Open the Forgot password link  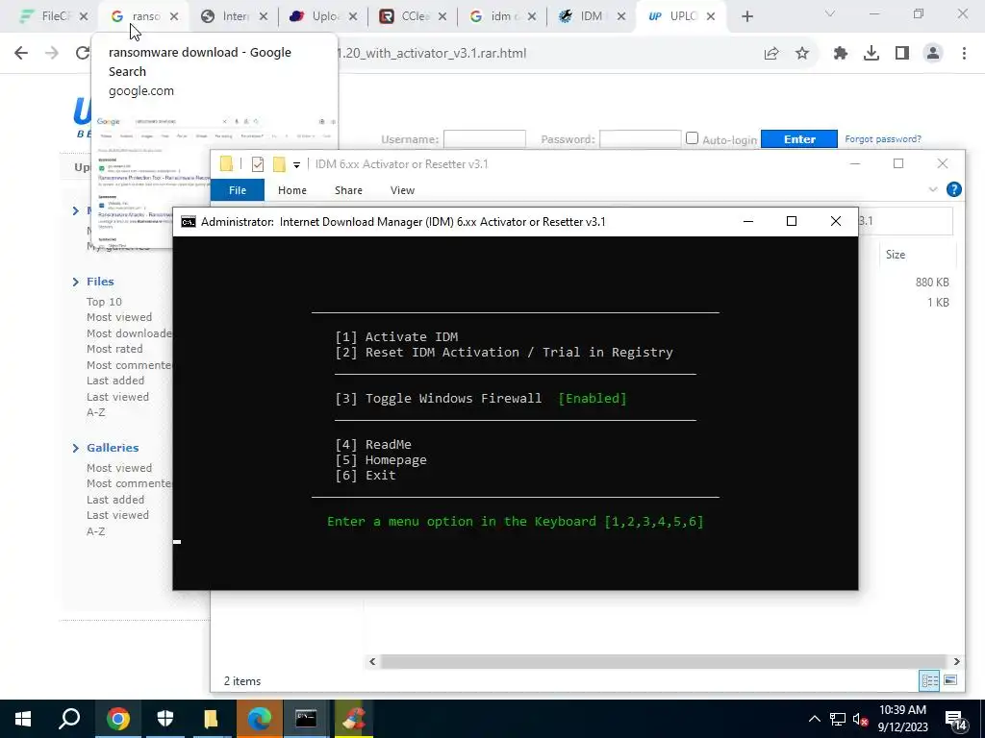click(883, 139)
